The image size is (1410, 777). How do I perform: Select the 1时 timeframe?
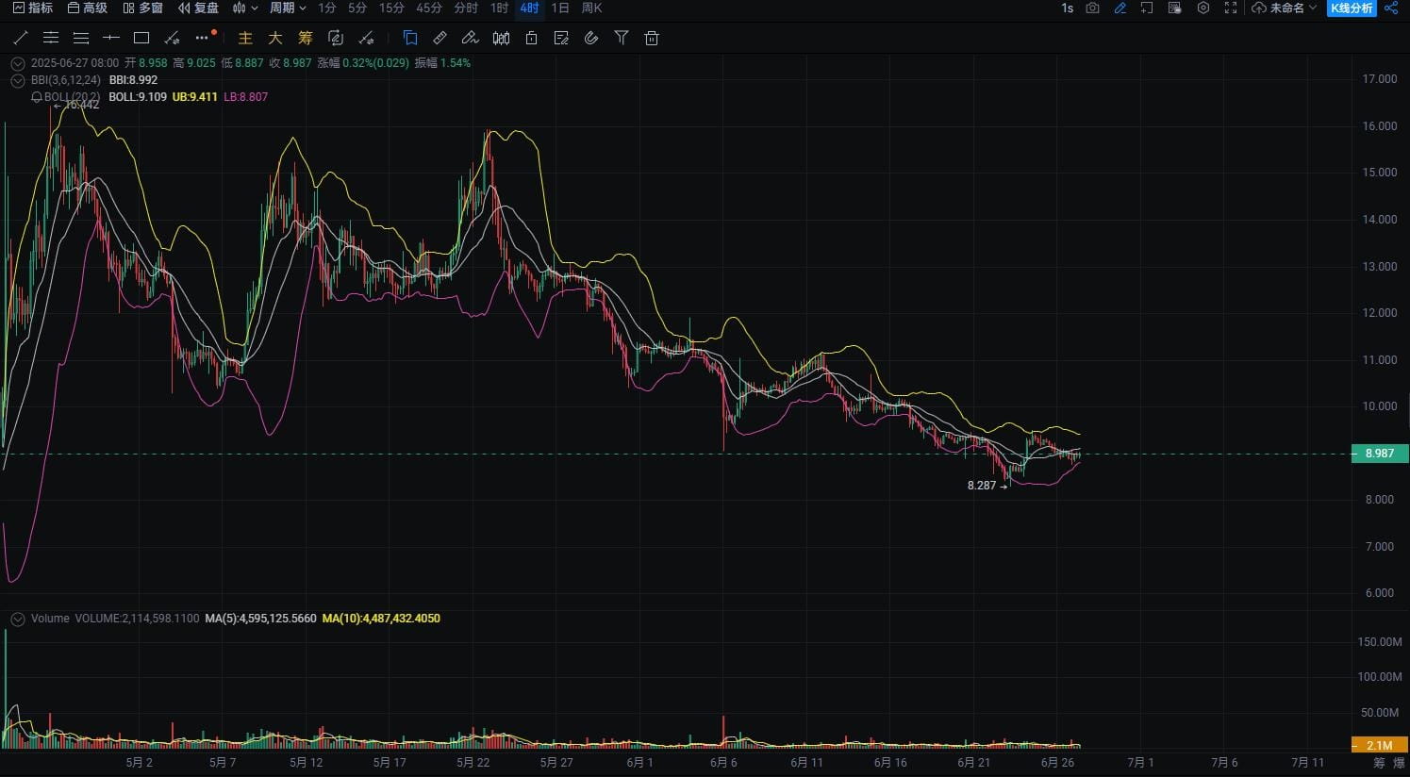tap(500, 8)
